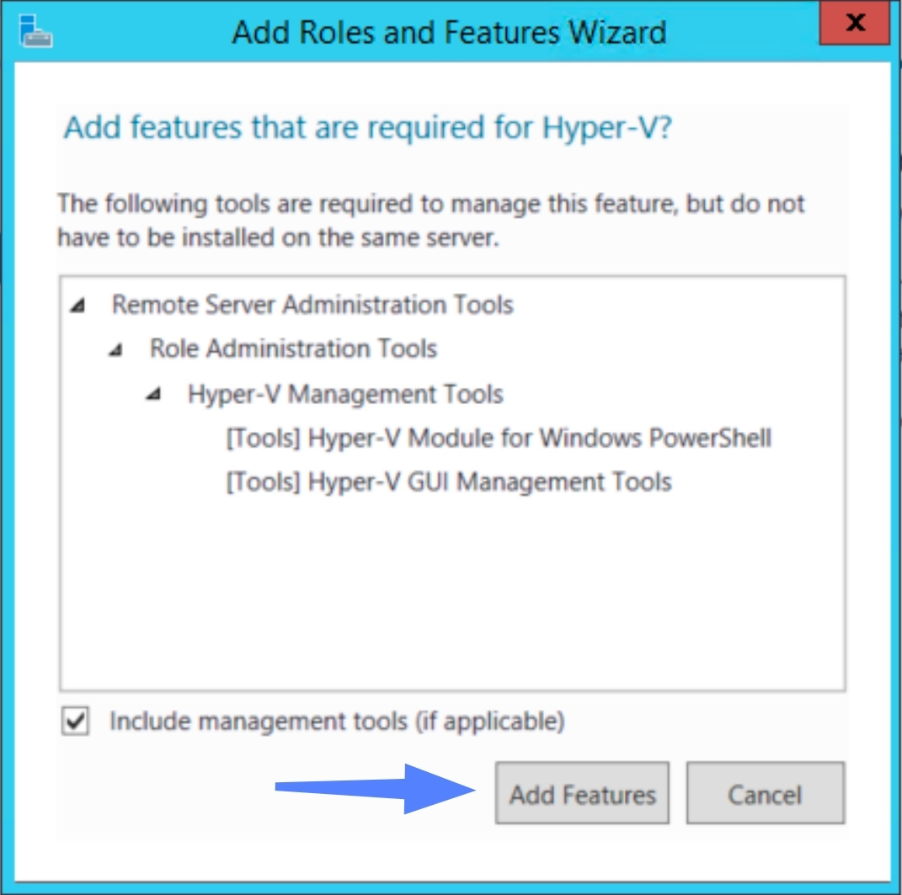902x895 pixels.
Task: Choose the Hyper-V GUI Management Tools entry
Action: 449,482
